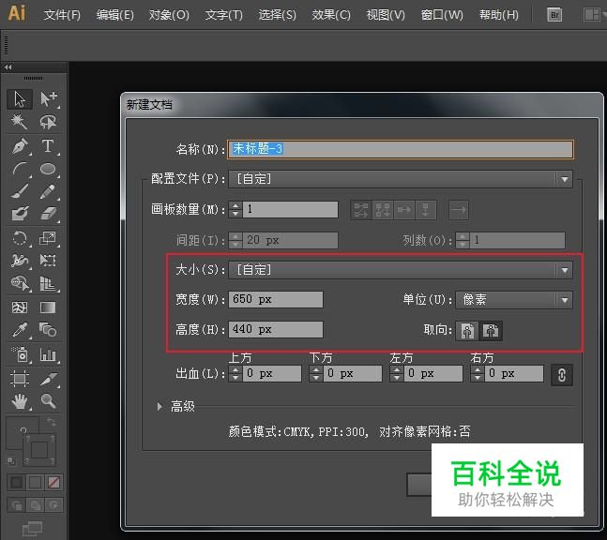Activate the Scale tool

48,238
